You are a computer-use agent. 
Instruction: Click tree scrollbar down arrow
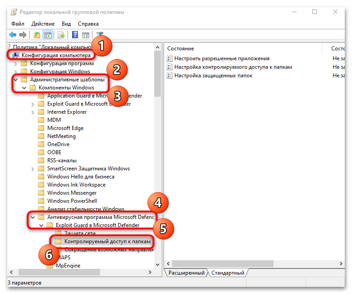coord(158,264)
